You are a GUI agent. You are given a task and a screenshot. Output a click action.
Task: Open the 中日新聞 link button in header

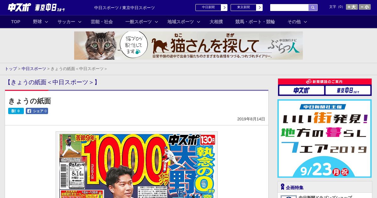[208, 8]
